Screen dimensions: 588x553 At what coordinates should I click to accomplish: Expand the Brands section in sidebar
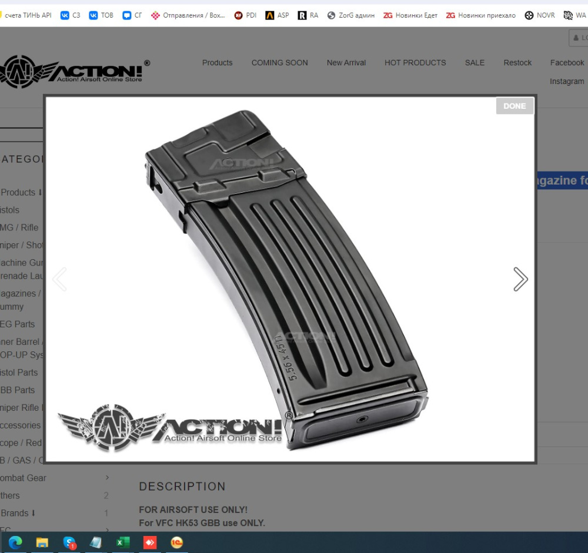point(18,513)
